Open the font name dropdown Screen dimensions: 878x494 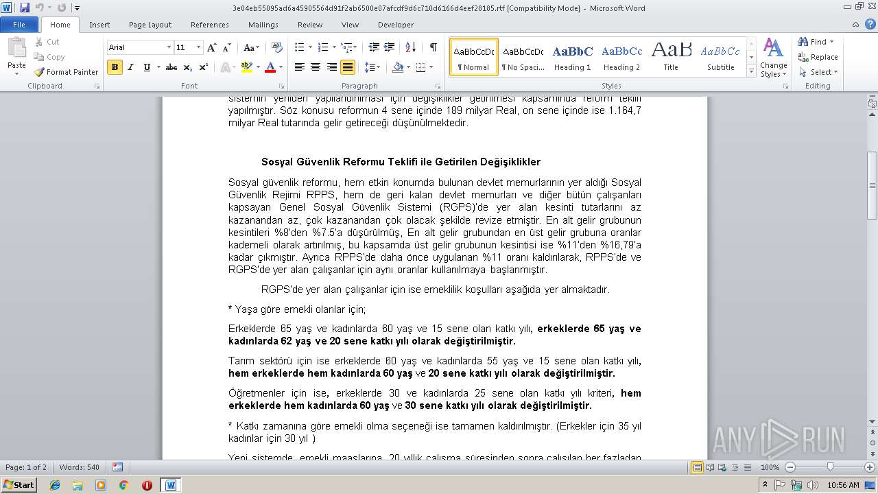click(169, 47)
